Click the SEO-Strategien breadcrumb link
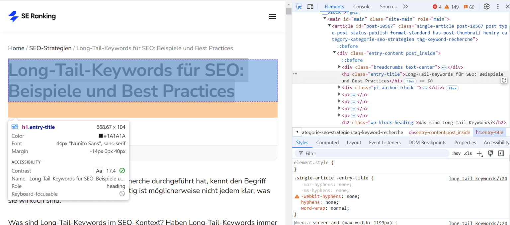The image size is (510, 225). coord(50,48)
